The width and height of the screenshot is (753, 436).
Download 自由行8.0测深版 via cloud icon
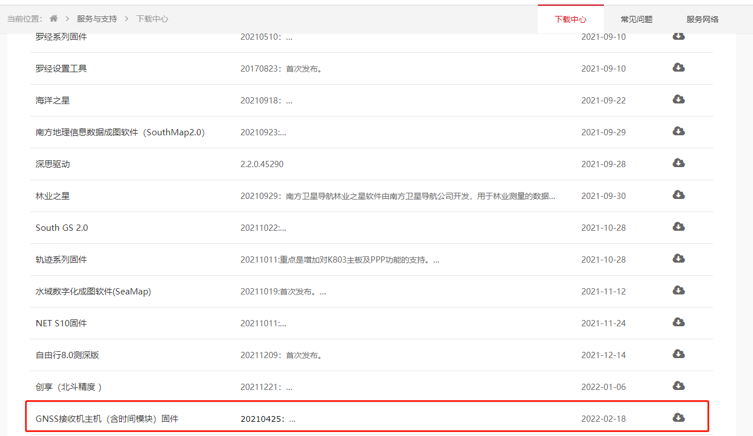click(x=678, y=354)
